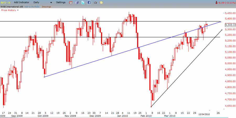The width and height of the screenshot is (236, 118).
Task: Click the stacked documents icon in toolbar
Action: [x=77, y=3]
